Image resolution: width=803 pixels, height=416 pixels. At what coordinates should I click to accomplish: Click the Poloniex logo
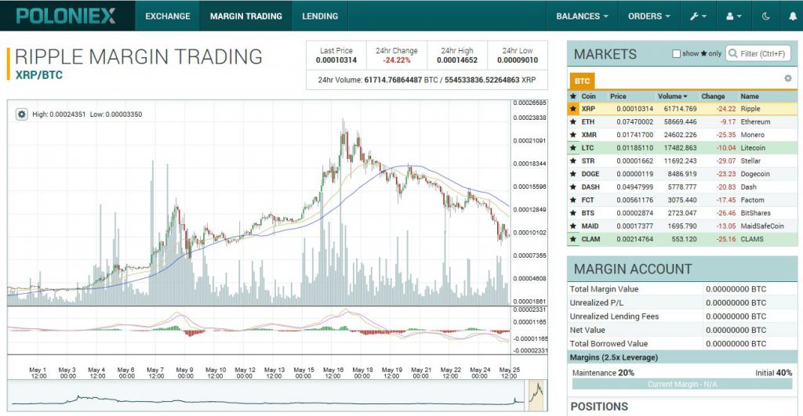(66, 16)
